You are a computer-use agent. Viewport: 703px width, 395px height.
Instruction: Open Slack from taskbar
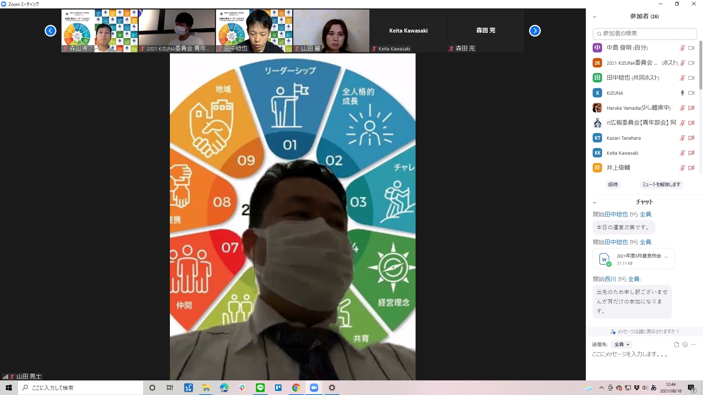click(242, 388)
